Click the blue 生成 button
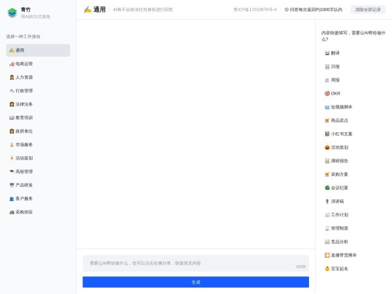This screenshot has height=294, width=392. click(195, 282)
